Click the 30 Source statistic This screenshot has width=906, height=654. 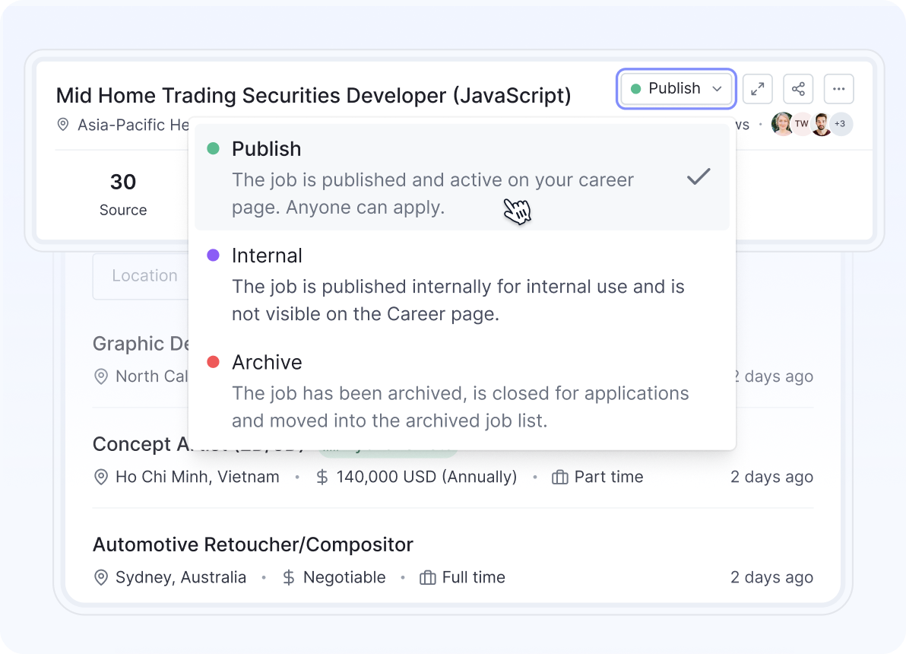click(x=123, y=194)
